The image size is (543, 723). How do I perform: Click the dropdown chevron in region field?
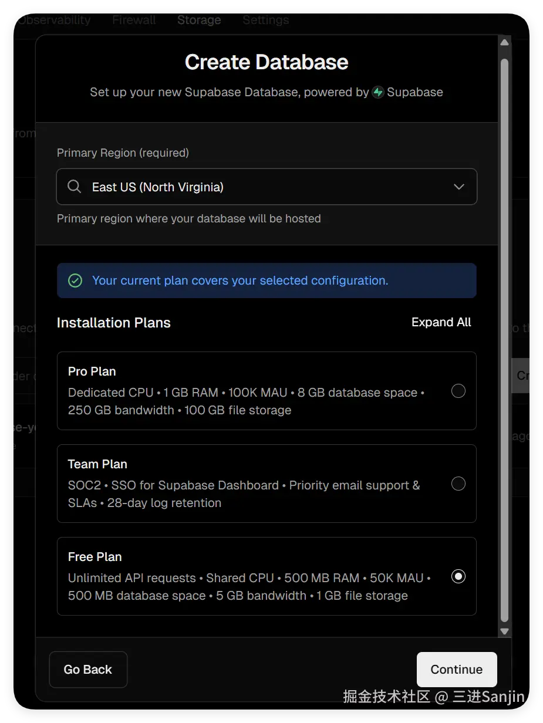coord(459,187)
